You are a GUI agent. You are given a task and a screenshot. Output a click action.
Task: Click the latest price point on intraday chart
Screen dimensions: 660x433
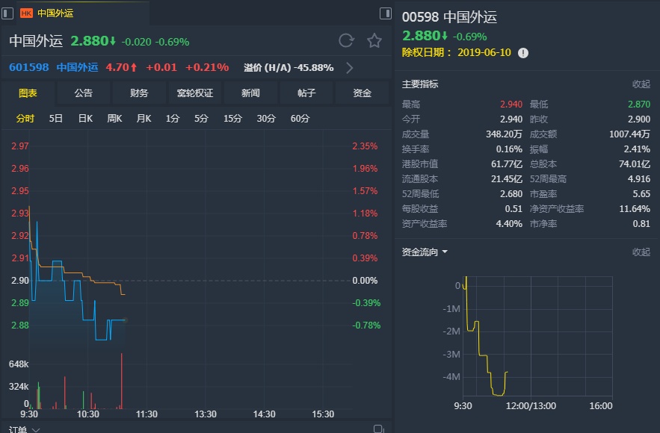(x=125, y=320)
